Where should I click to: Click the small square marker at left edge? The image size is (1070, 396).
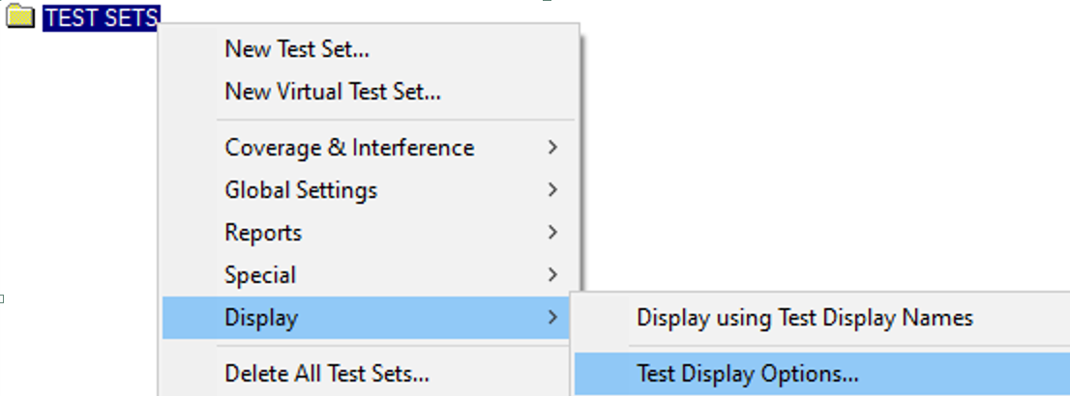(x=2, y=298)
